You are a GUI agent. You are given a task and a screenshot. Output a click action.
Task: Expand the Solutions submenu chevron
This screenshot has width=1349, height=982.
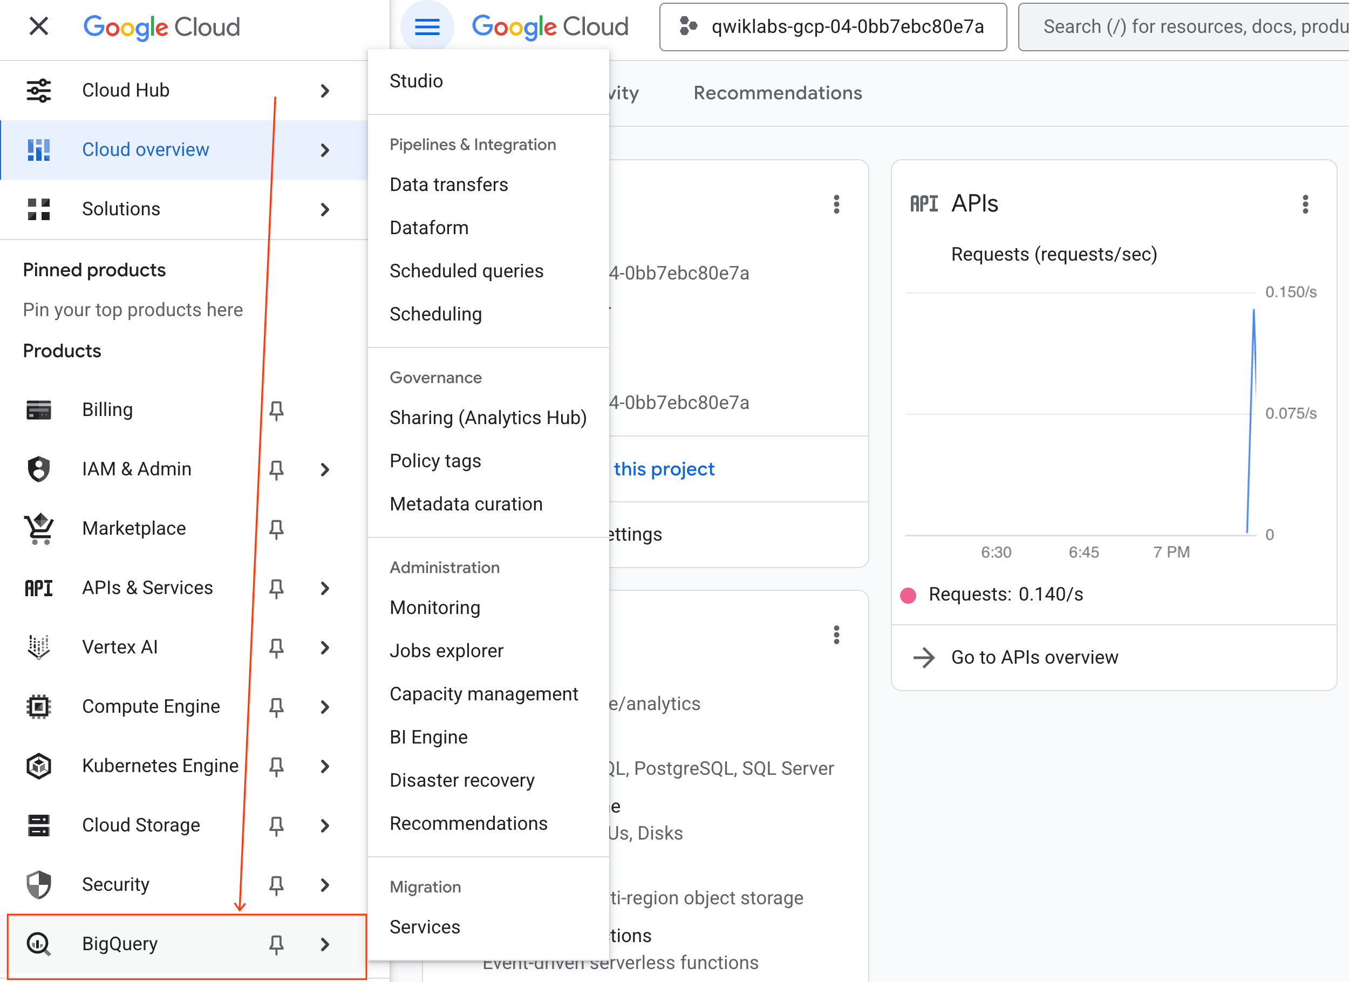click(325, 209)
